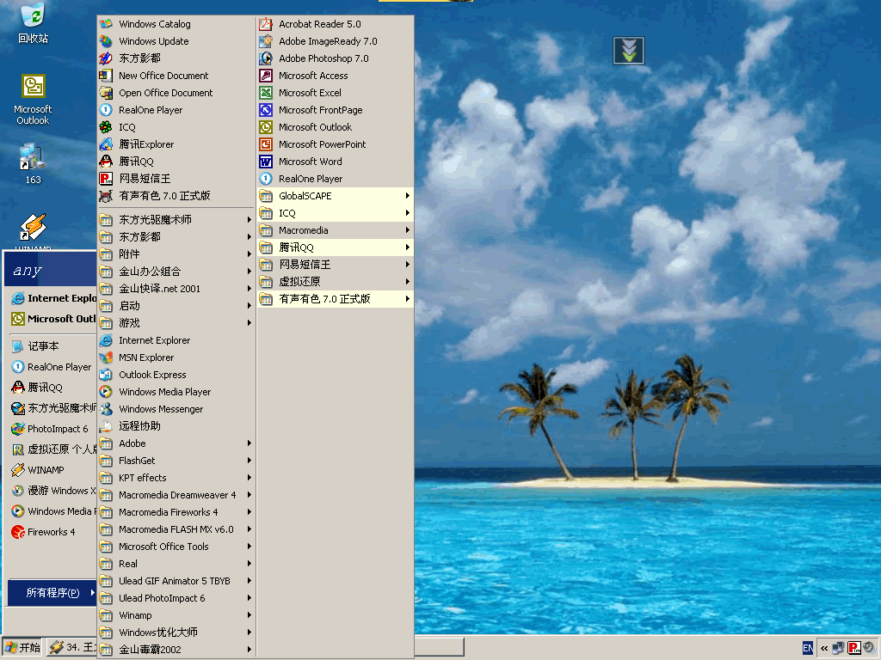
Task: Open the Recycle Bin desktop icon
Action: pos(33,17)
